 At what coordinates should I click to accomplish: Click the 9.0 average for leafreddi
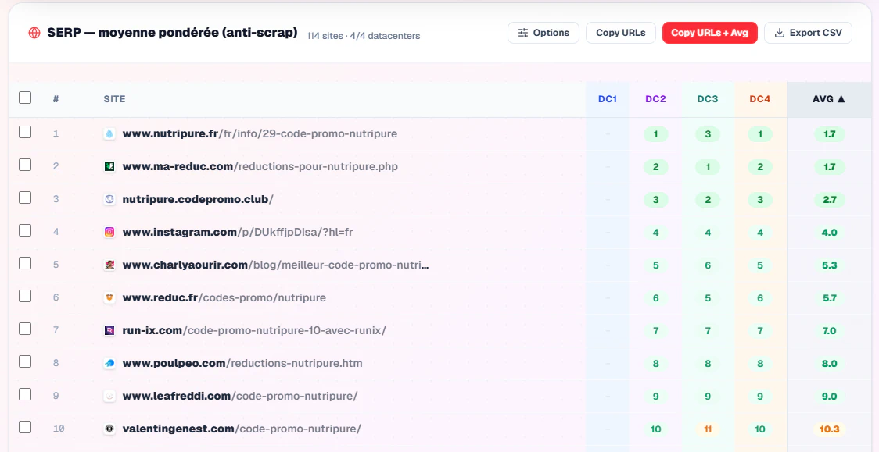(x=829, y=397)
